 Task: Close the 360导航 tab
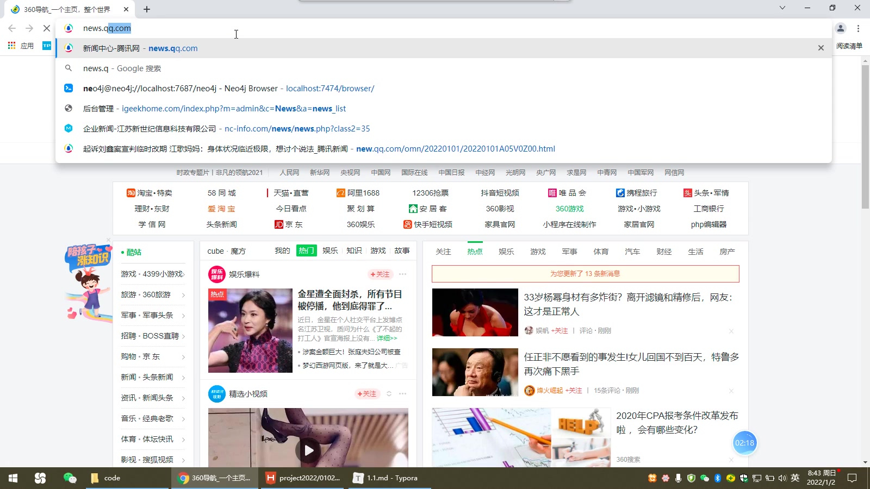tap(126, 9)
